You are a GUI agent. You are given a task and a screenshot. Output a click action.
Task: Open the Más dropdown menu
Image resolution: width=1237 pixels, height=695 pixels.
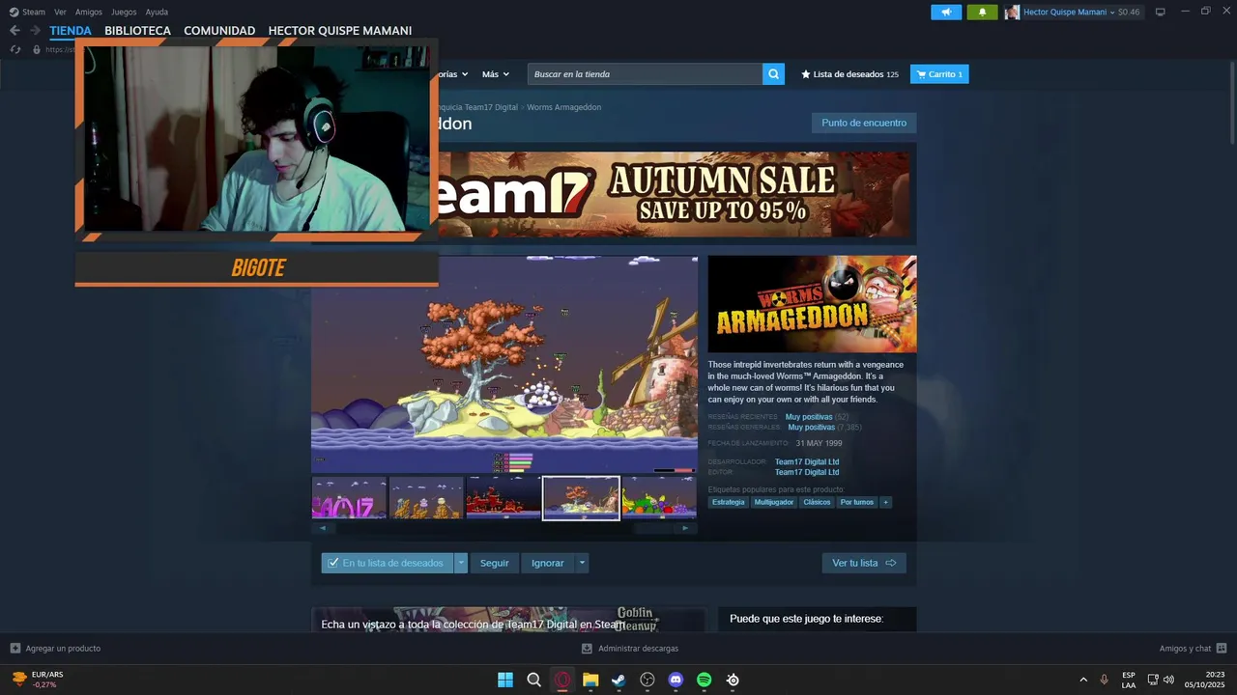[495, 74]
